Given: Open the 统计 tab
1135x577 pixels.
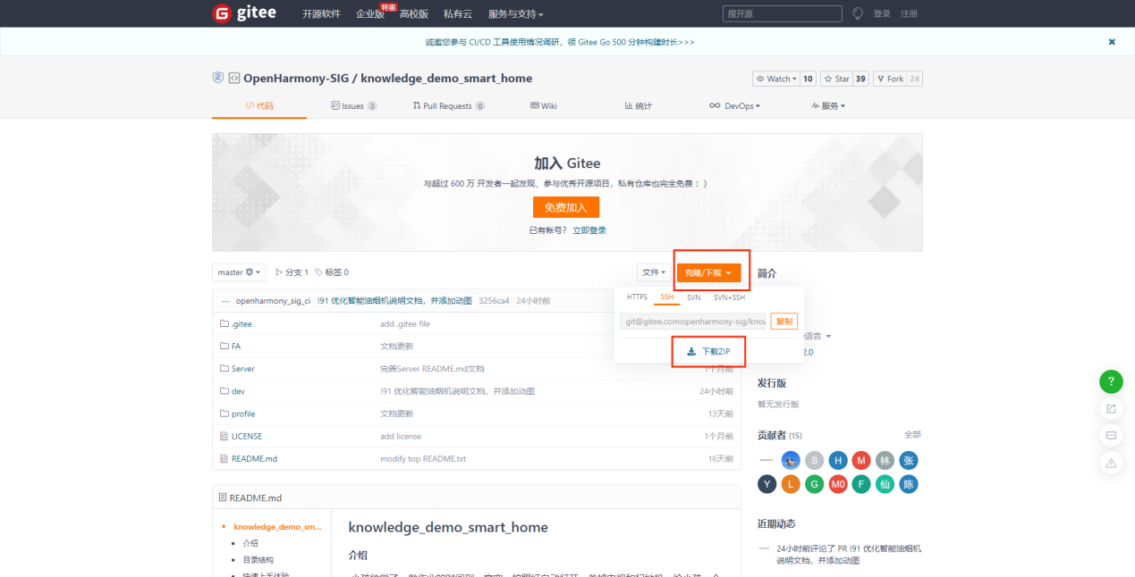Looking at the screenshot, I should click(x=639, y=105).
